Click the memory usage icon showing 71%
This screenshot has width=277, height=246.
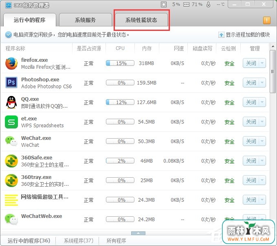[x=186, y=4]
